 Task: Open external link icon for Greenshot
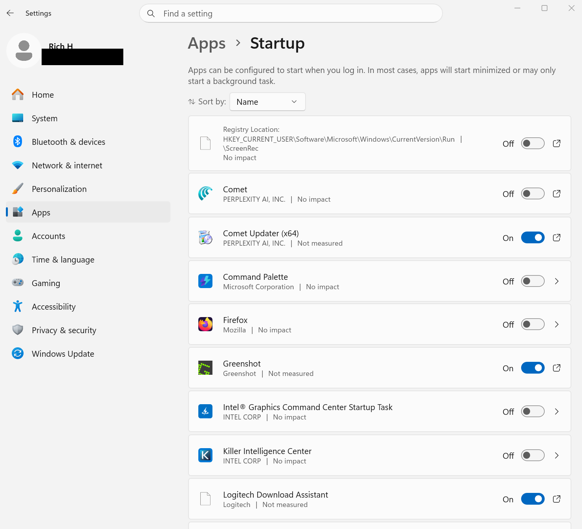[x=556, y=368]
